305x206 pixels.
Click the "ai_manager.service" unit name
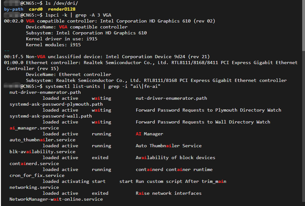click(x=34, y=128)
